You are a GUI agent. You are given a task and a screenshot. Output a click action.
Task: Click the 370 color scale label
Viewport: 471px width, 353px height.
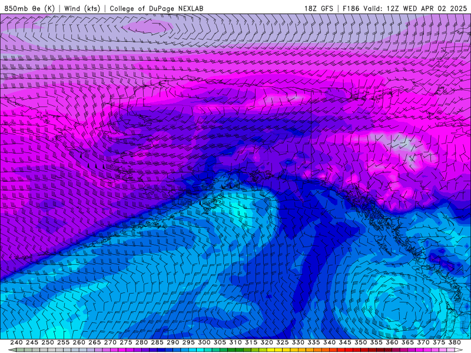(x=423, y=342)
